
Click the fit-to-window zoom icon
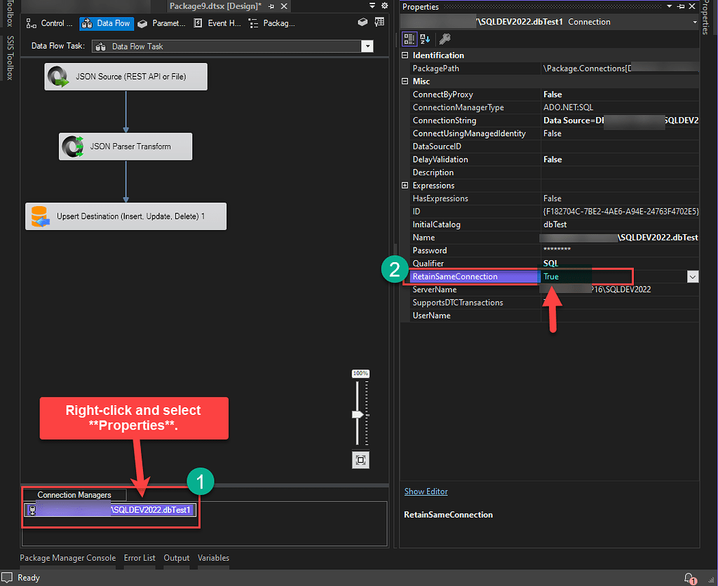pyautogui.click(x=360, y=461)
